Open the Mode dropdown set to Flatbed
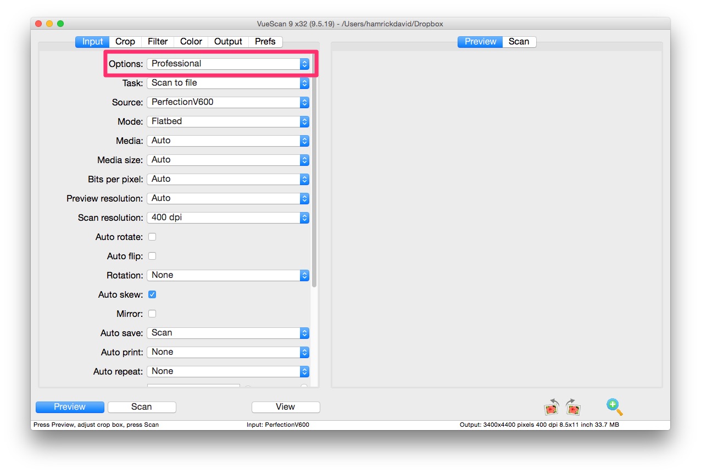The height and width of the screenshot is (474, 701). click(227, 121)
